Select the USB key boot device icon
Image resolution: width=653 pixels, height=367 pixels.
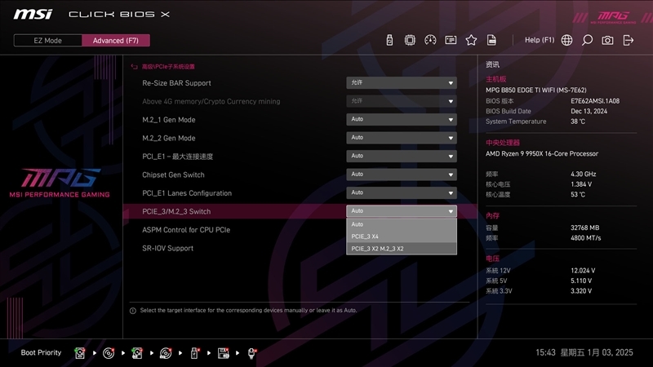click(194, 353)
